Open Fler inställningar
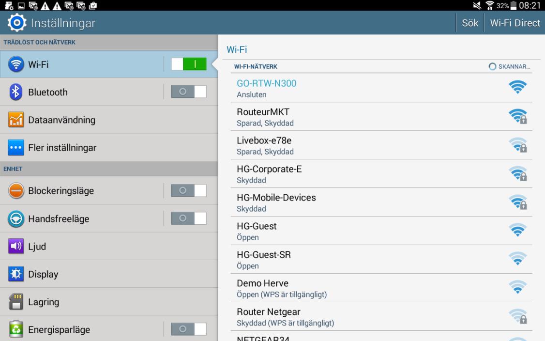This screenshot has height=341, width=545. (x=109, y=148)
